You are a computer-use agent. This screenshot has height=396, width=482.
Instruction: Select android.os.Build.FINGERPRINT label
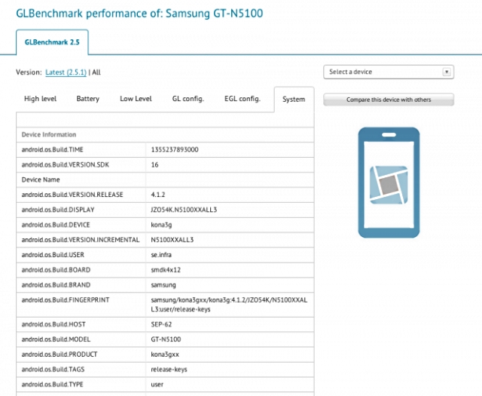(x=66, y=300)
